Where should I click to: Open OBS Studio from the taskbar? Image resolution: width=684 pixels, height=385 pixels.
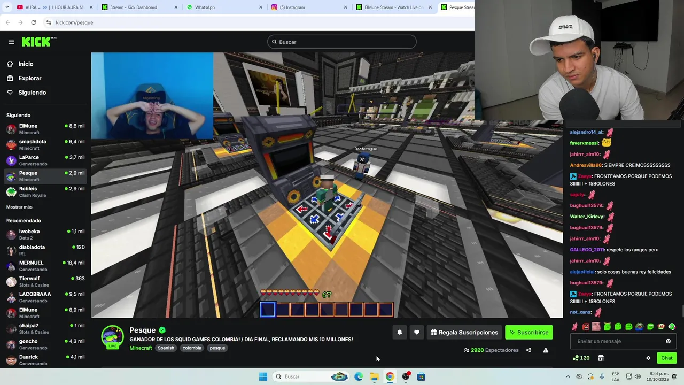coord(406,376)
